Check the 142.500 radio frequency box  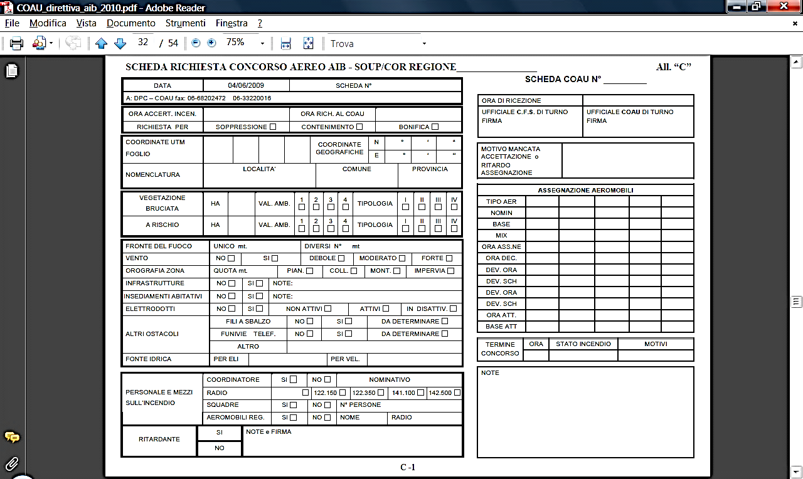(x=457, y=392)
